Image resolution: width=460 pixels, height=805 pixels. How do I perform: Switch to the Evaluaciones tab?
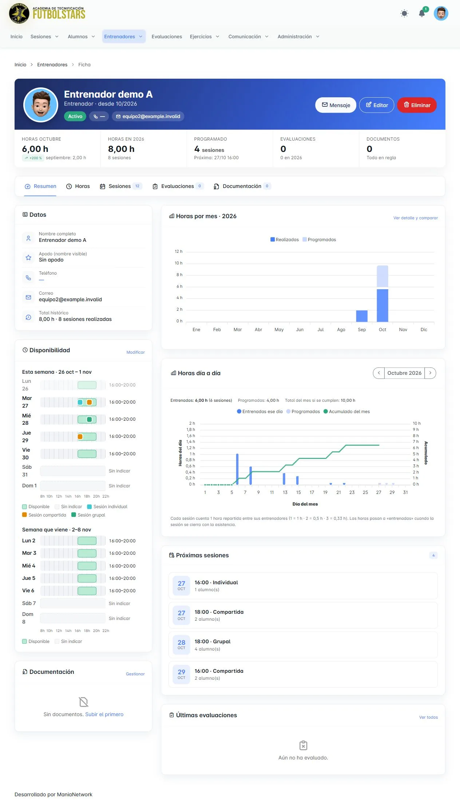pos(178,186)
